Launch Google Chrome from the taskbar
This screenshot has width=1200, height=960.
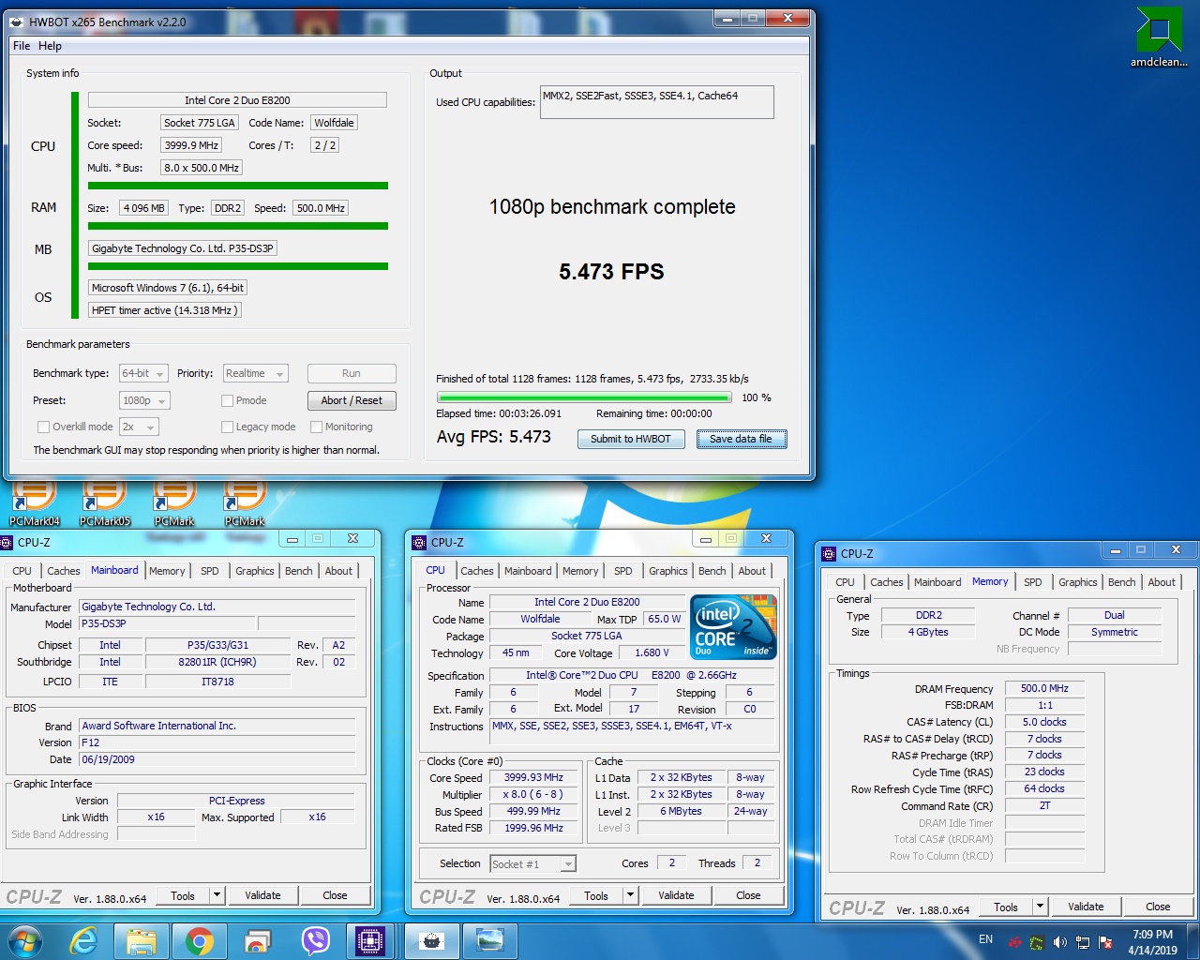click(x=199, y=940)
